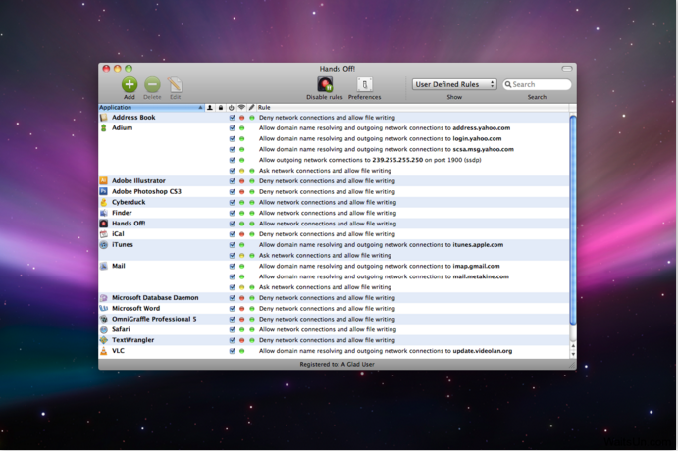Open the User Defined Rules dropdown

[454, 84]
